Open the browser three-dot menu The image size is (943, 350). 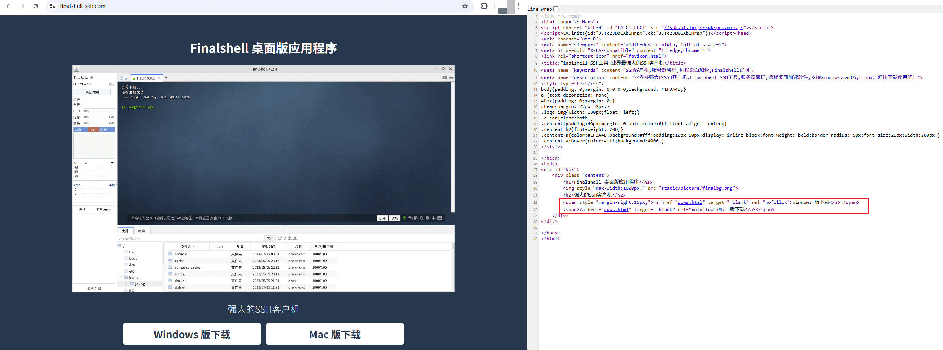pyautogui.click(x=519, y=6)
